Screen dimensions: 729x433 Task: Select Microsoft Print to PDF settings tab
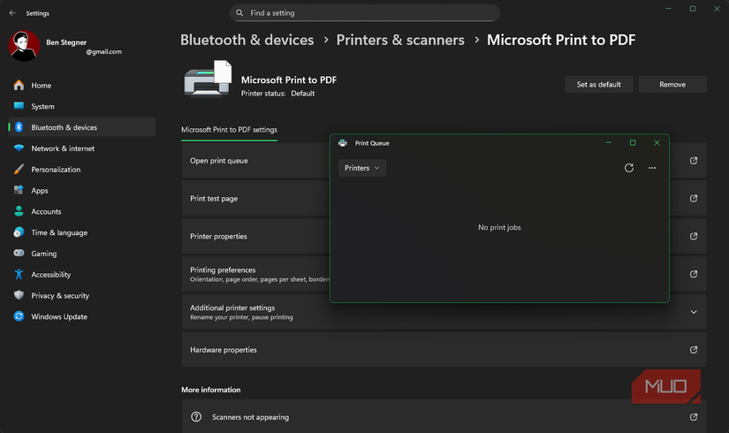tap(229, 130)
